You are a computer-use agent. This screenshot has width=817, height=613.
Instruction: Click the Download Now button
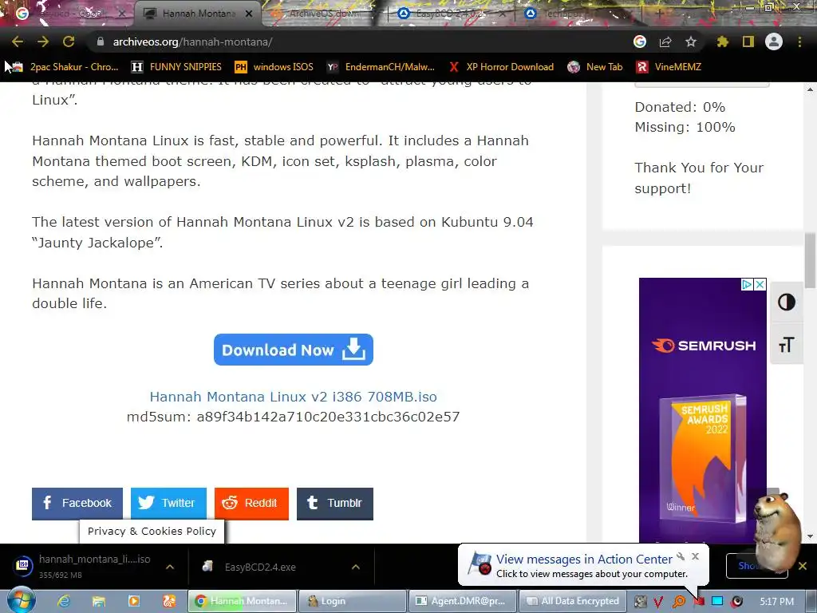[294, 350]
